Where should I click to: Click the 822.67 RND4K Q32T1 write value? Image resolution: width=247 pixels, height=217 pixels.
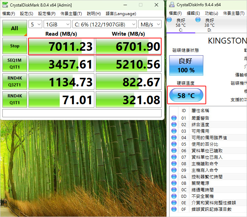[x=129, y=82]
